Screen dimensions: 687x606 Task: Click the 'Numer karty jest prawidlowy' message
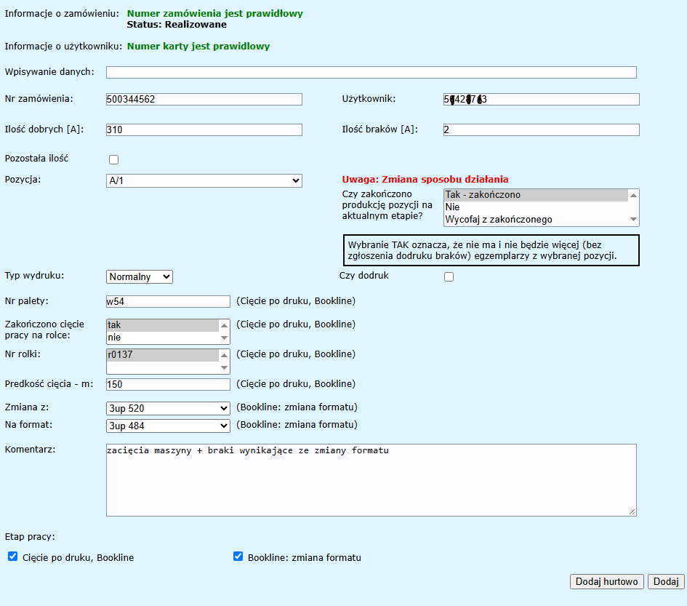(x=198, y=47)
